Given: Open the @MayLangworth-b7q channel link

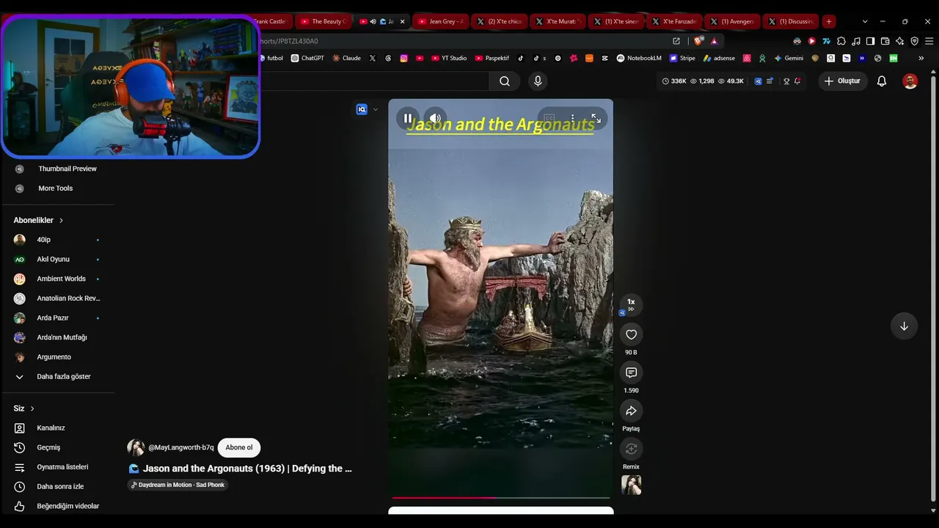Looking at the screenshot, I should (181, 447).
